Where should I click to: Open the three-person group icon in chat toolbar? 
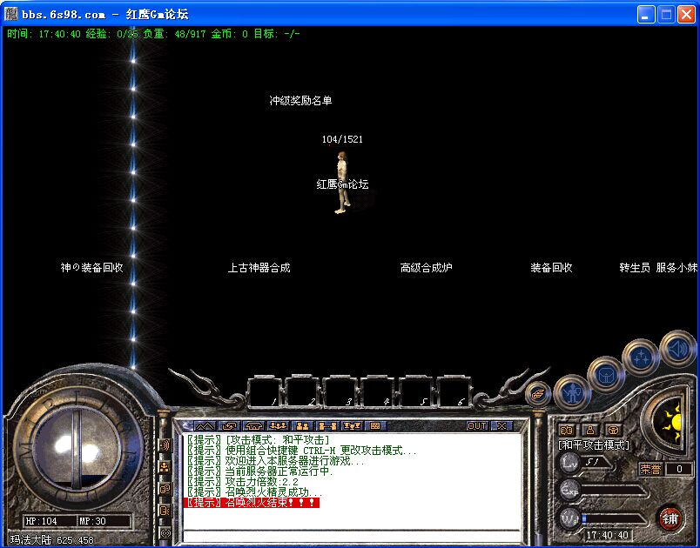278,426
